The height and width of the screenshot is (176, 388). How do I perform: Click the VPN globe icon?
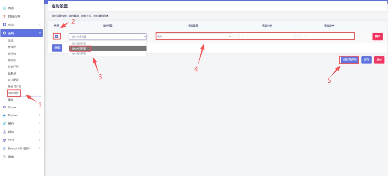4,140
